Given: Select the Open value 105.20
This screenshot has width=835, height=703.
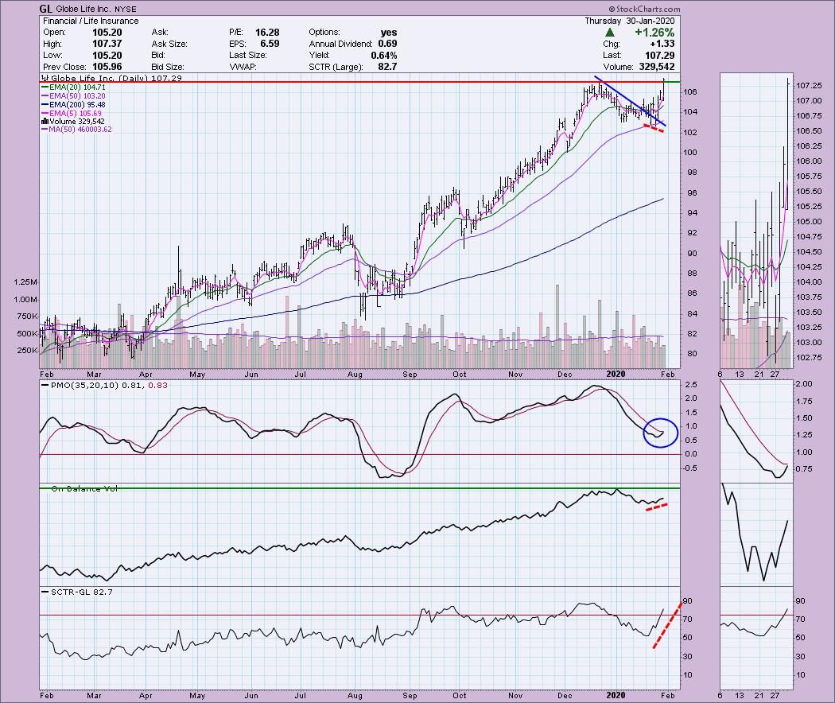Looking at the screenshot, I should [107, 33].
